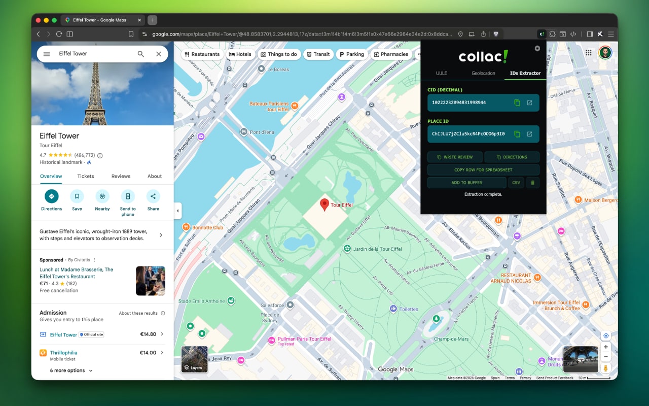
Task: Zoom out on the map
Action: tap(605, 357)
